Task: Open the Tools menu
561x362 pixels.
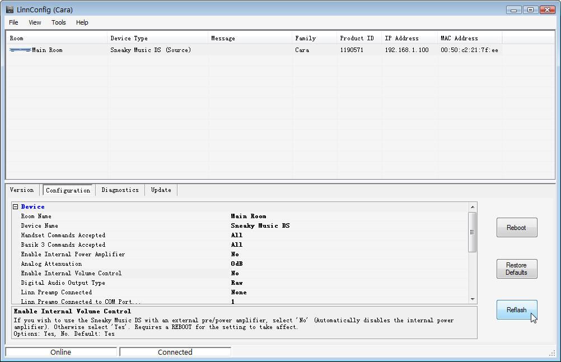Action: coord(59,22)
